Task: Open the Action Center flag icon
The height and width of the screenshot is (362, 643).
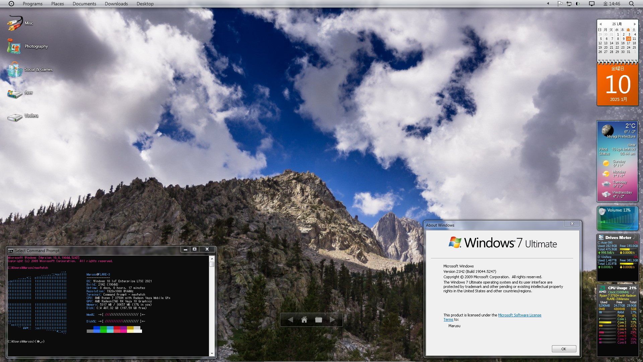Action: point(560,4)
